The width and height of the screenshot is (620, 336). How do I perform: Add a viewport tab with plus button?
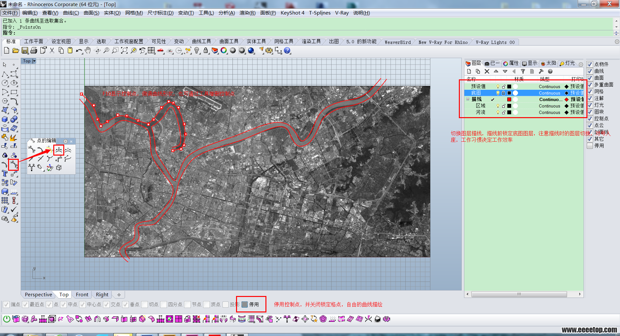coord(119,294)
